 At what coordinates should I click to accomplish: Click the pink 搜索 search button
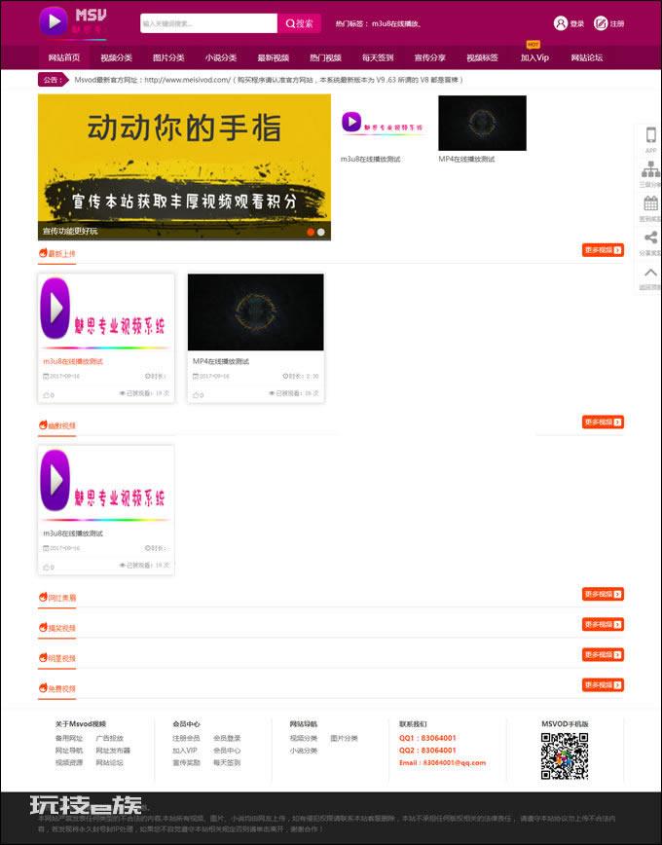[x=299, y=23]
